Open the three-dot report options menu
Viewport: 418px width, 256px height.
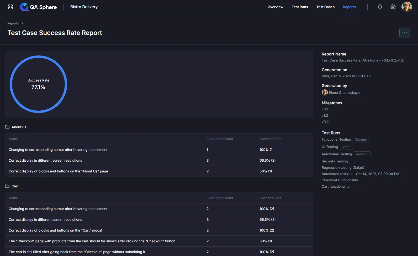404,33
